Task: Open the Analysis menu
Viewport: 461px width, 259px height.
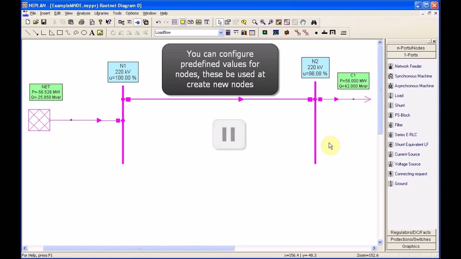Action: [x=83, y=13]
